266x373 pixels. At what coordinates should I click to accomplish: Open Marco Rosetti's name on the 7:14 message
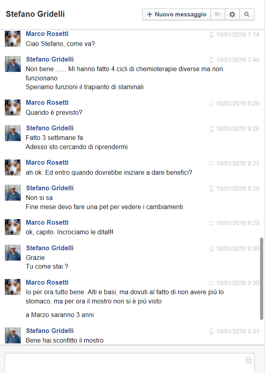click(47, 34)
